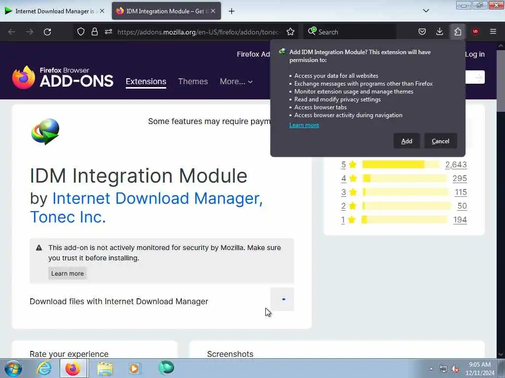Open the 194 one-star reviews count
Image resolution: width=505 pixels, height=378 pixels.
click(460, 220)
